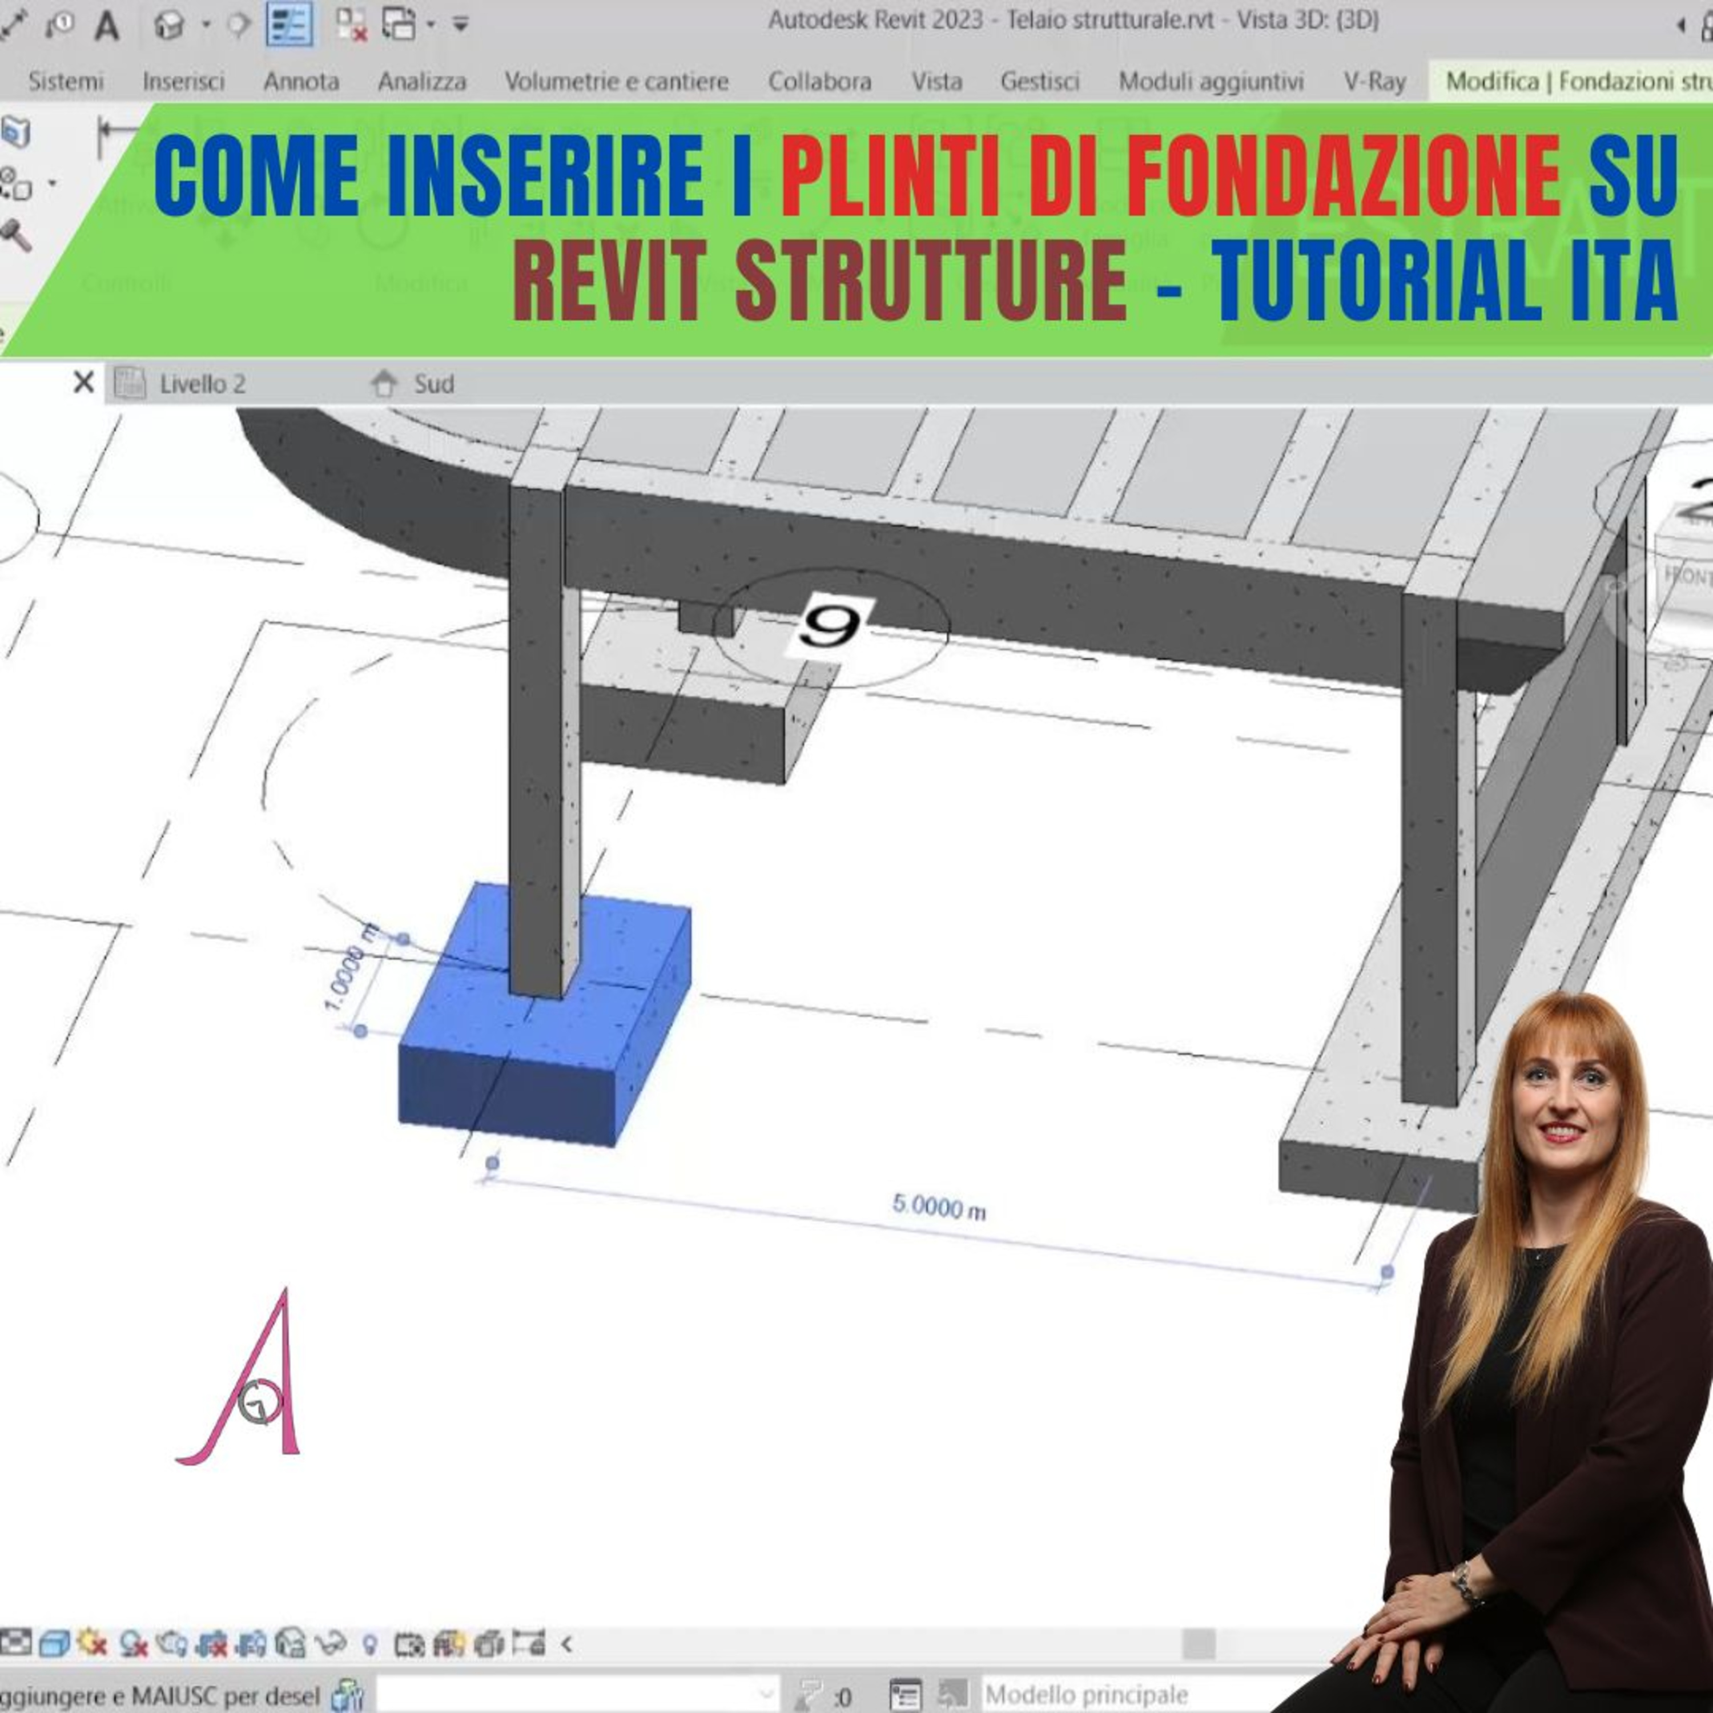Image resolution: width=1713 pixels, height=1713 pixels.
Task: Click the dimension grip at 5.0000 m right end
Action: [1388, 1272]
